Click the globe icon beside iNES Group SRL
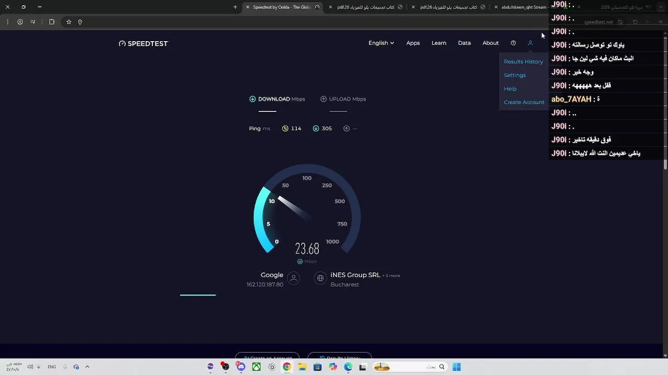This screenshot has height=375, width=668. coord(320,279)
